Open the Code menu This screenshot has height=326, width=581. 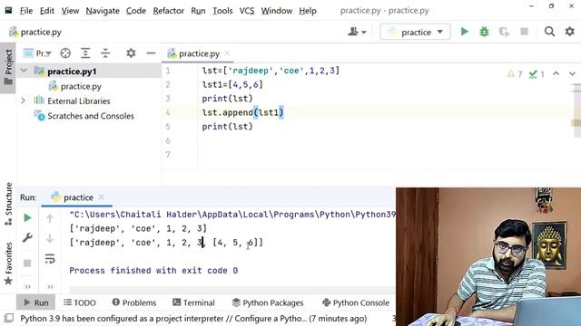pos(136,11)
